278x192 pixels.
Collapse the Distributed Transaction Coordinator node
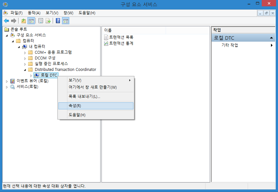25,70
